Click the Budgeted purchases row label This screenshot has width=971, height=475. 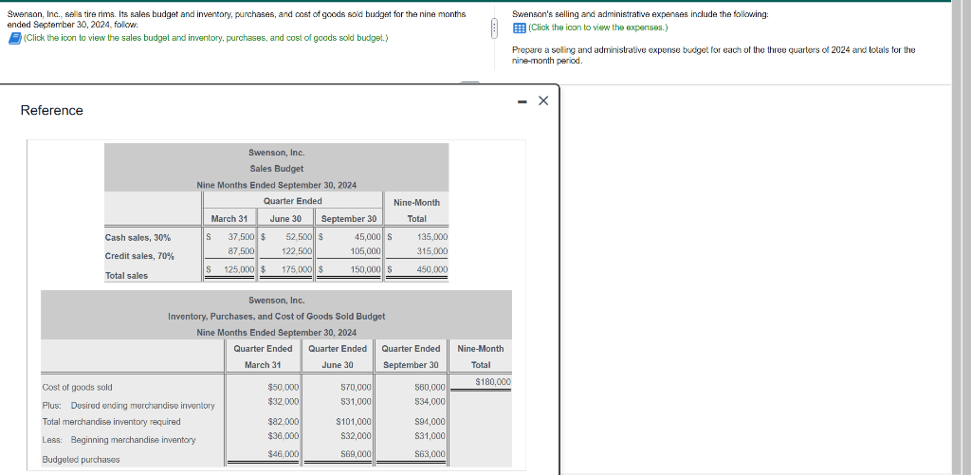click(82, 460)
